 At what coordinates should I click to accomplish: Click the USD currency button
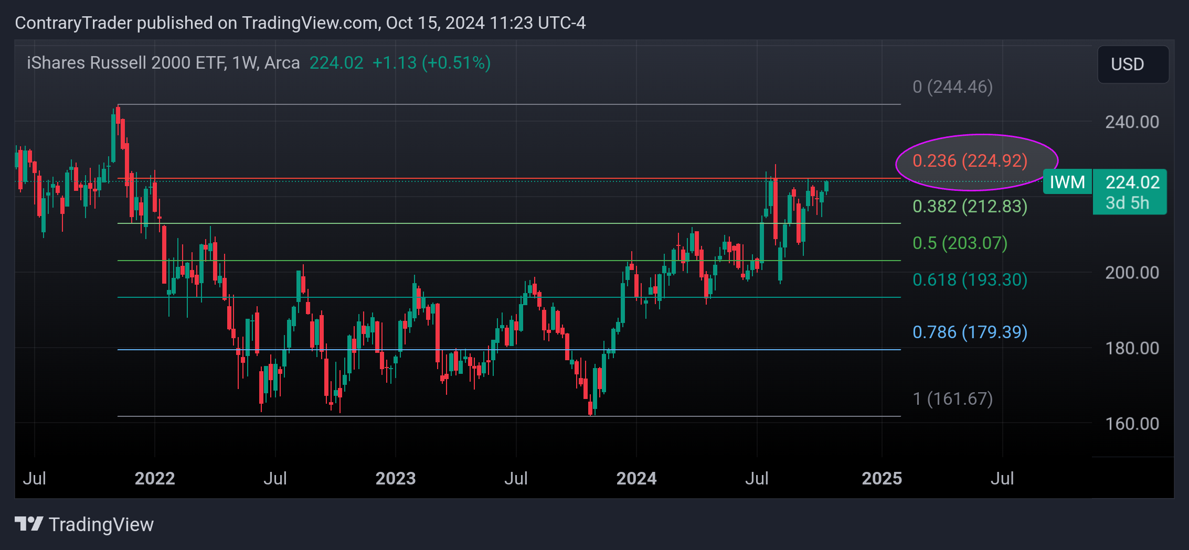pyautogui.click(x=1132, y=64)
